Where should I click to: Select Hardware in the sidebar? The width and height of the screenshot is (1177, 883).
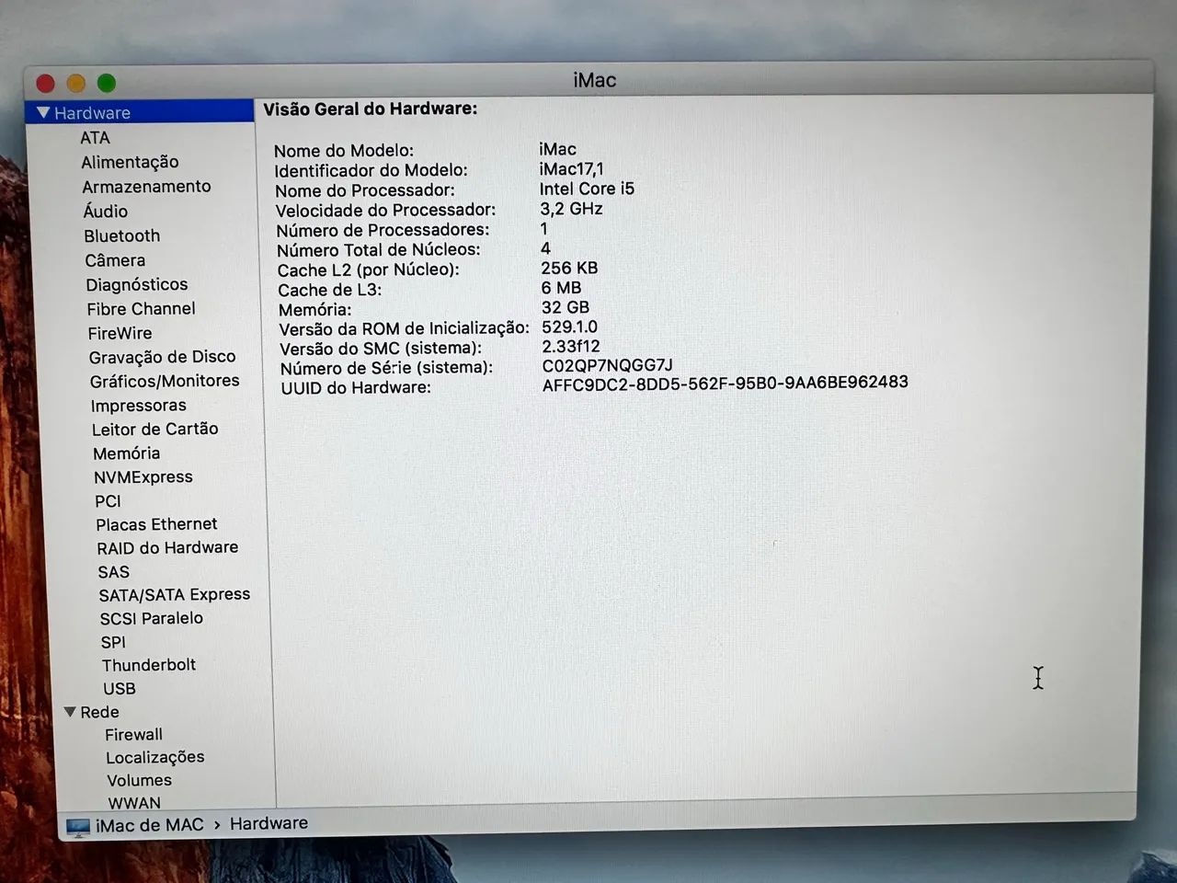(92, 113)
